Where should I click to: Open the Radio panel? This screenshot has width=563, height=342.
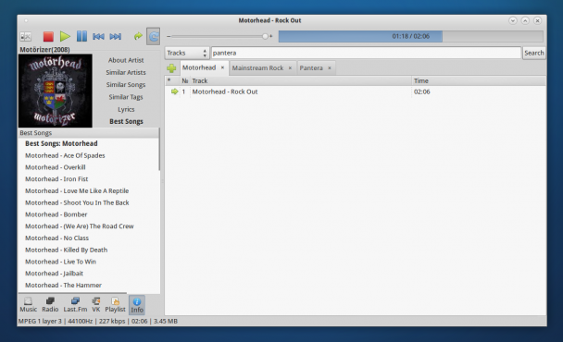coord(50,305)
